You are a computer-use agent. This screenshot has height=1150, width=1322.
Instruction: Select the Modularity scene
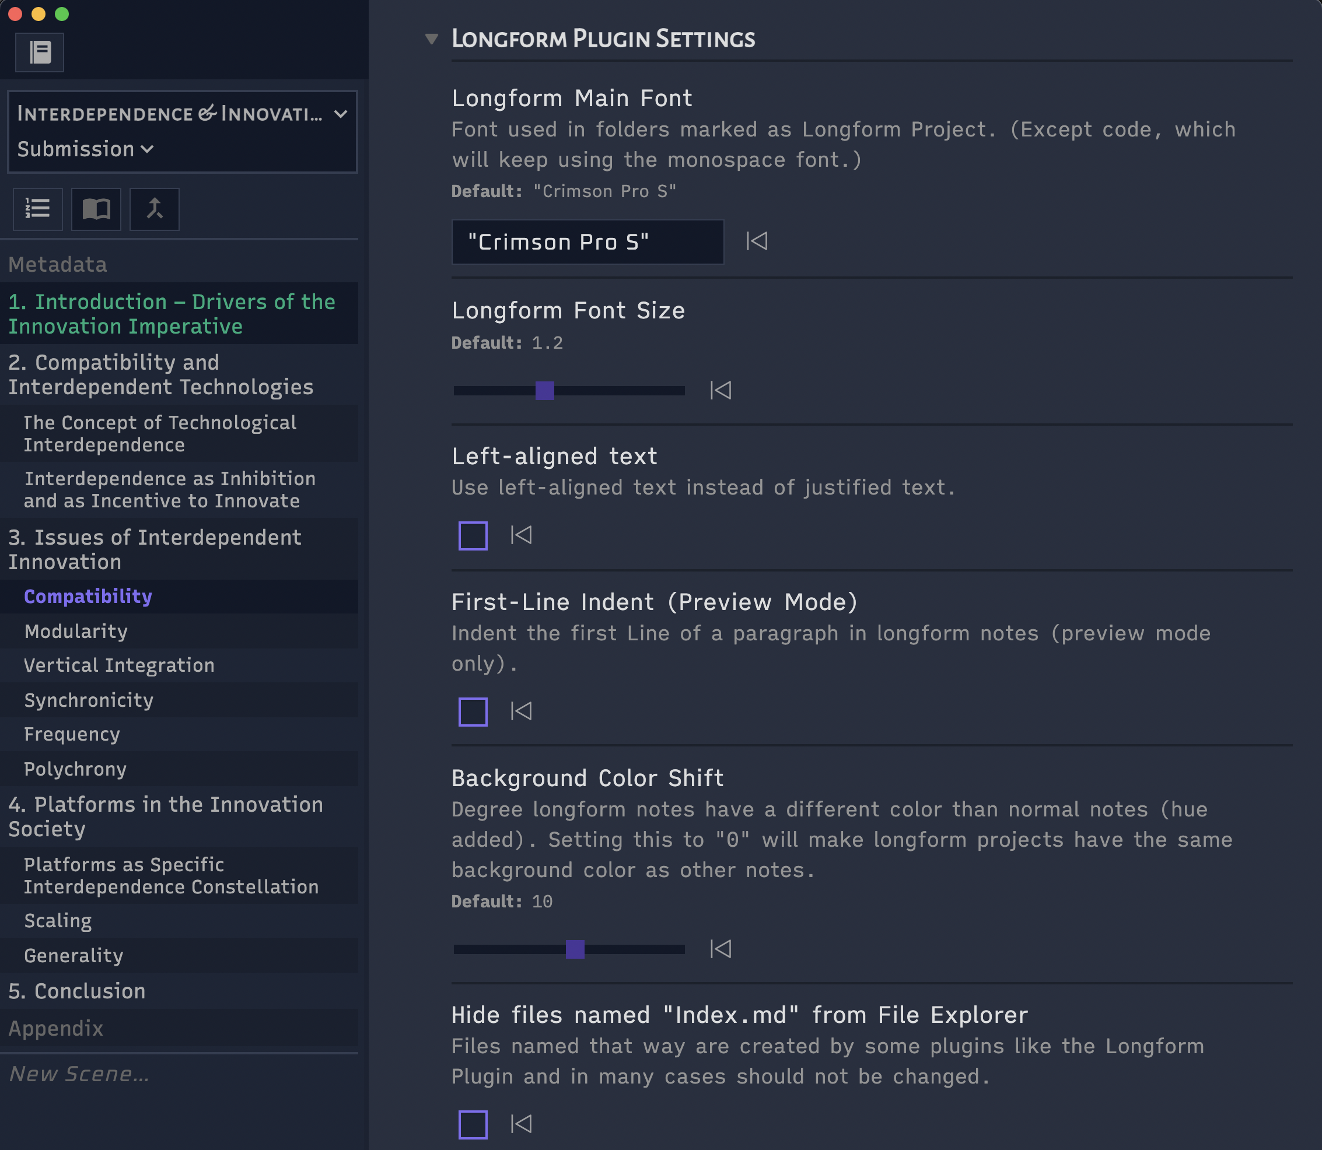coord(76,632)
